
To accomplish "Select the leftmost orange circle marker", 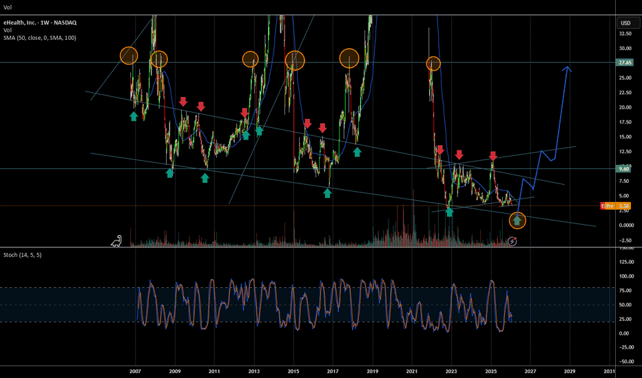I will [x=129, y=56].
